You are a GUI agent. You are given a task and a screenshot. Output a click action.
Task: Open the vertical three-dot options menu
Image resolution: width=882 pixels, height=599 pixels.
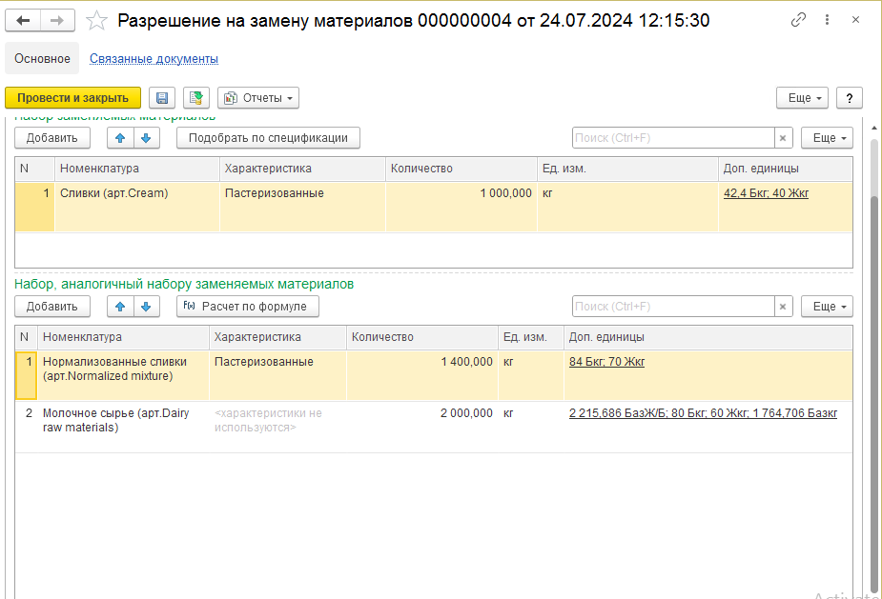[x=831, y=20]
